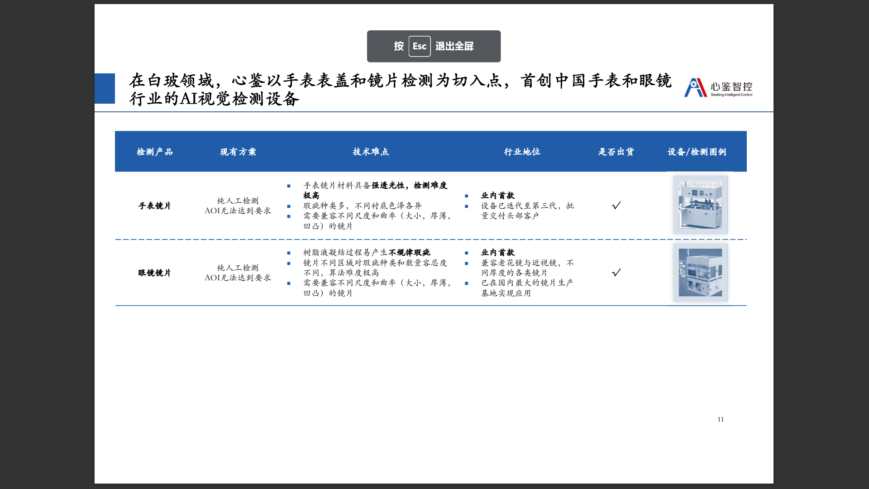Click the 心鉴智控 company logo

tap(718, 87)
